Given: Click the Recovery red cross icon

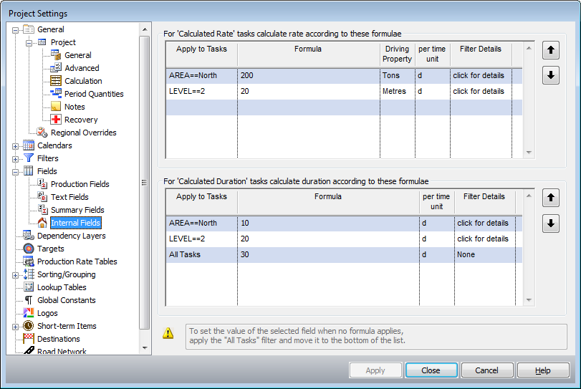Looking at the screenshot, I should click(x=56, y=120).
